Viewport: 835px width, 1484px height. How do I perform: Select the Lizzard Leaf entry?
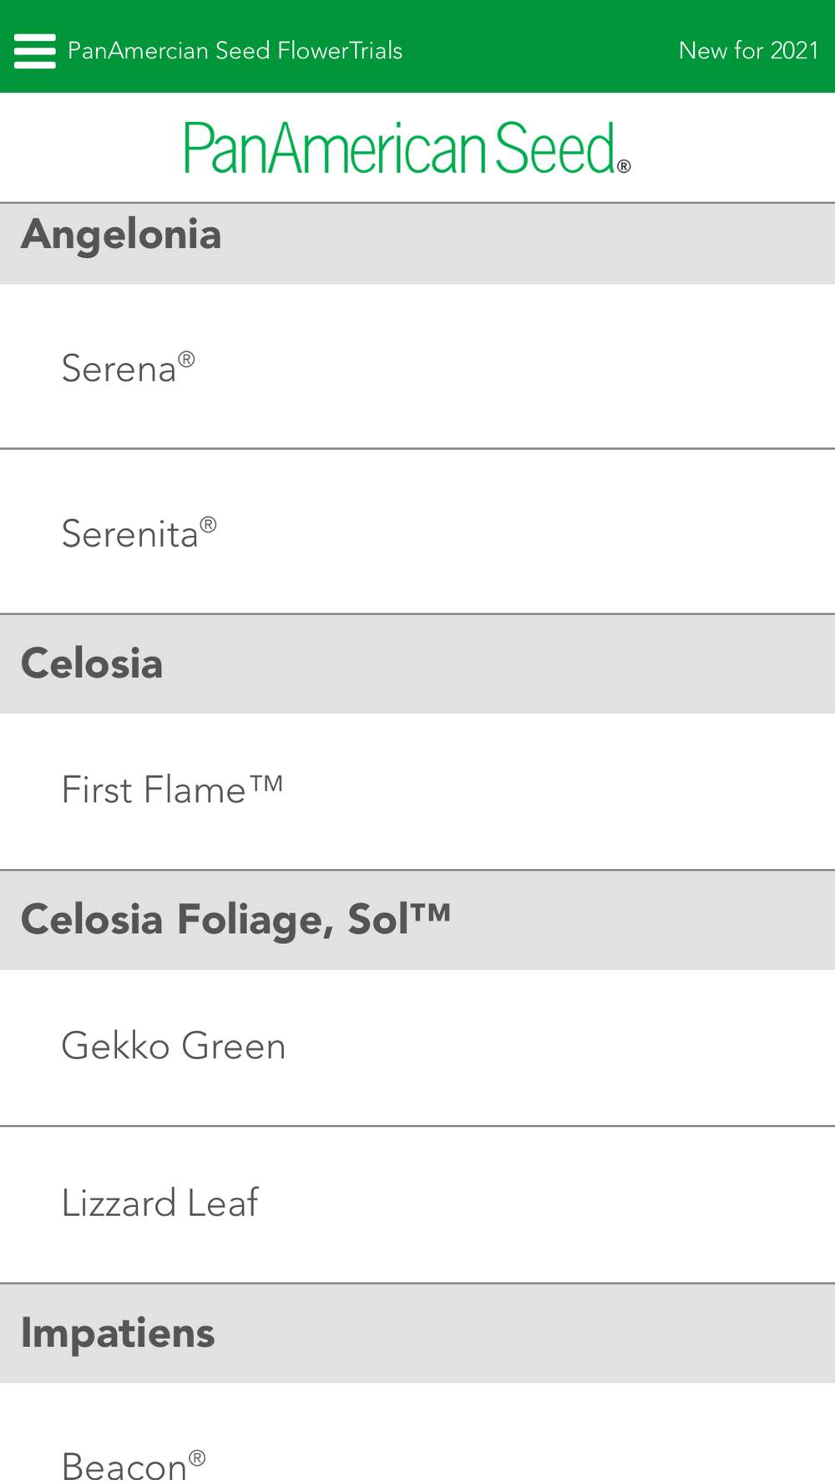coord(160,1204)
